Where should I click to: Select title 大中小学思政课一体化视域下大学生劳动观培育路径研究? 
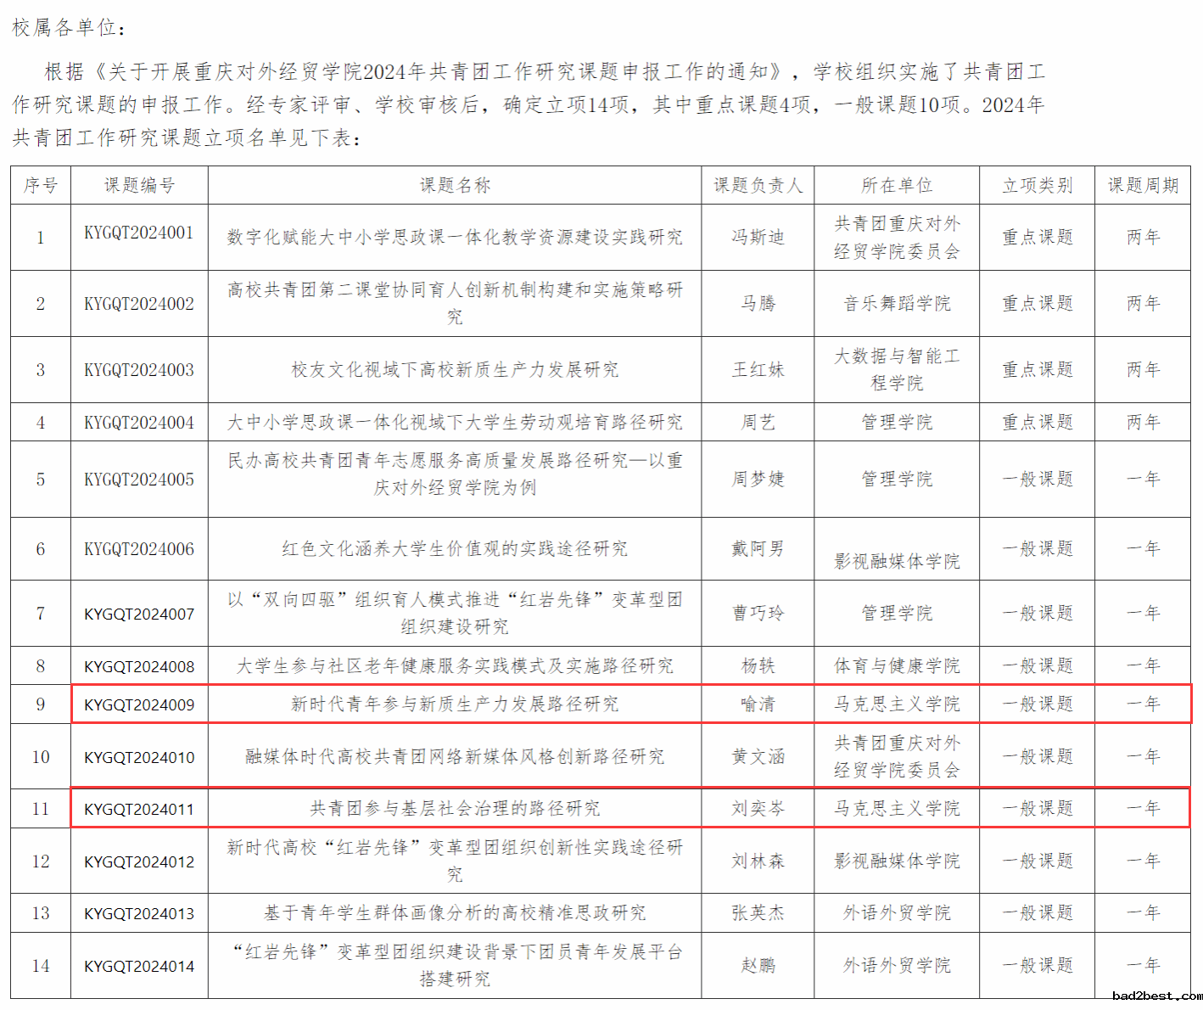(x=455, y=423)
